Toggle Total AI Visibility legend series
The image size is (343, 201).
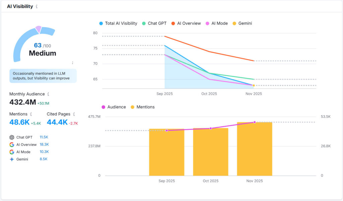coord(118,23)
